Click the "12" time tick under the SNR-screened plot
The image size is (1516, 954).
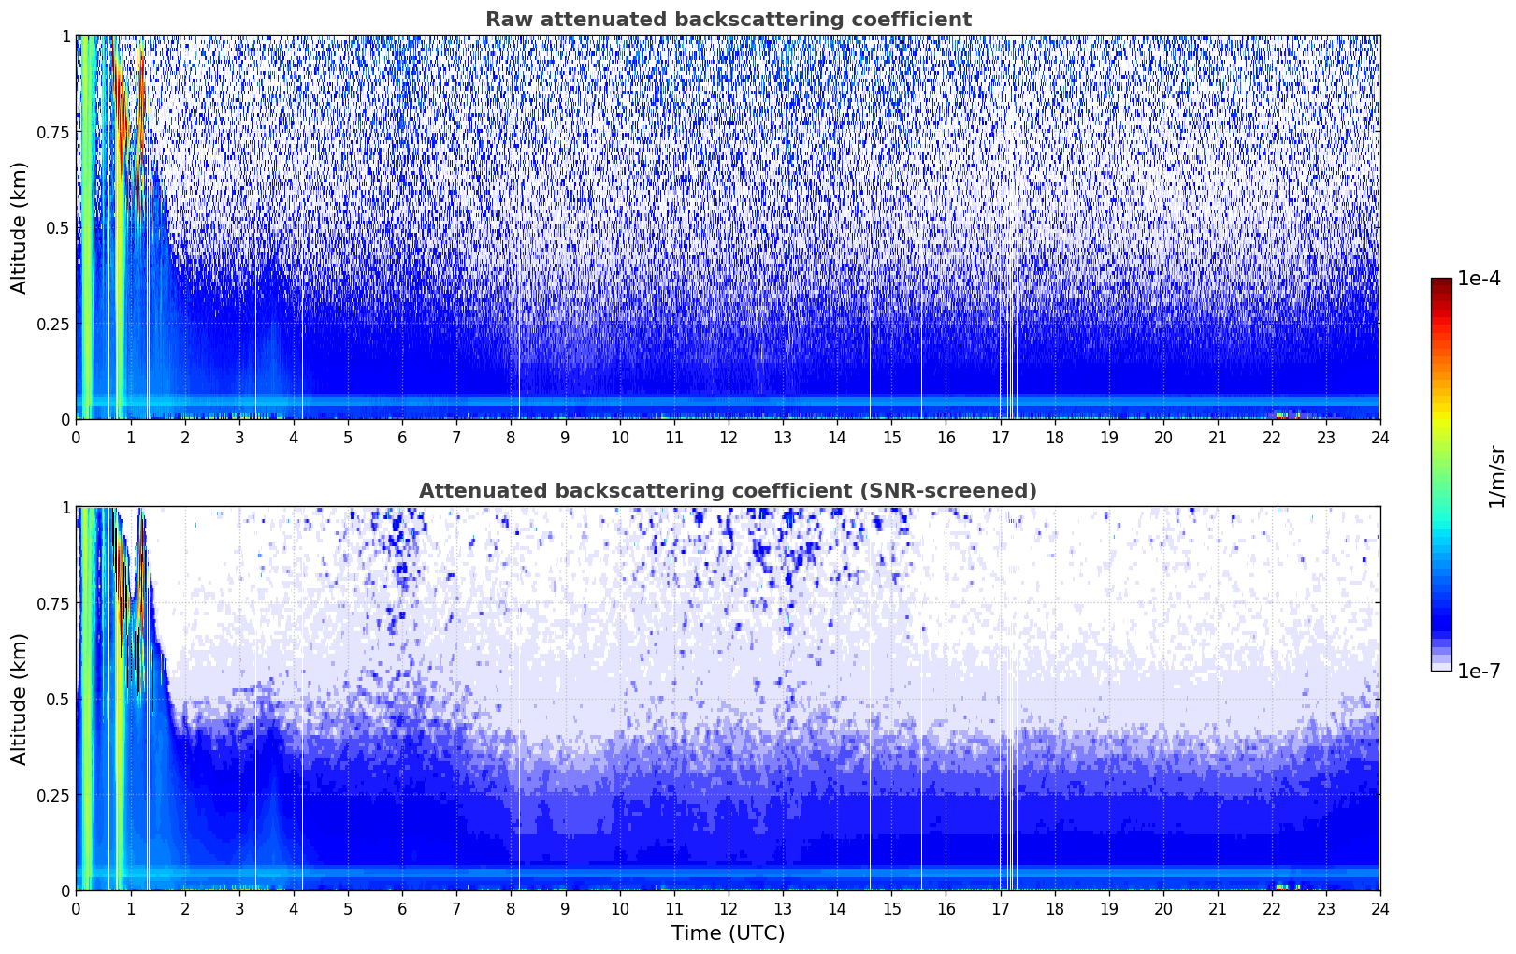[729, 908]
